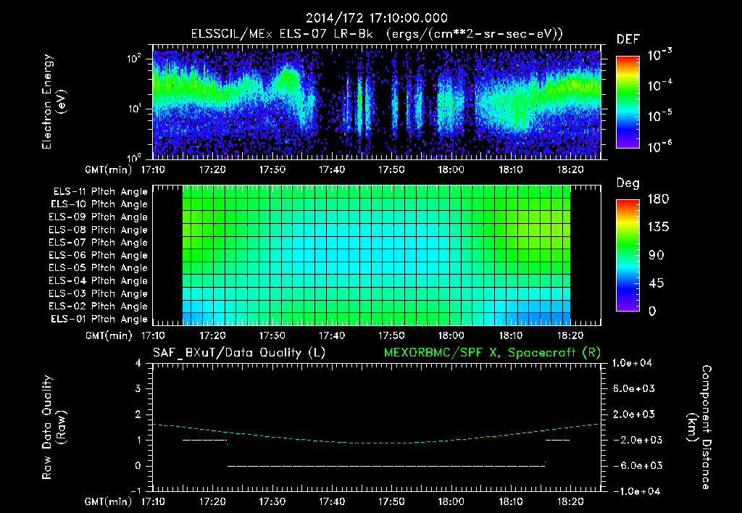The width and height of the screenshot is (742, 513).
Task: Click the ELS-02 Pitch Angle row label
Action: (x=99, y=306)
